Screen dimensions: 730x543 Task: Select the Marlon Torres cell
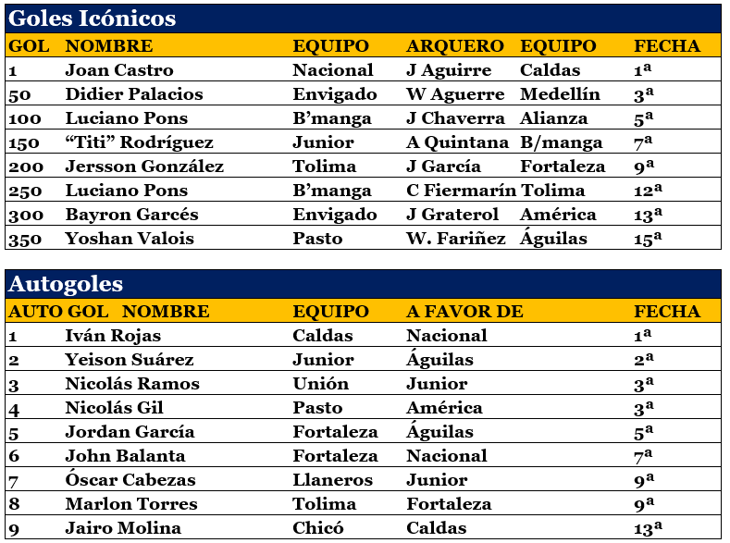[x=131, y=504]
